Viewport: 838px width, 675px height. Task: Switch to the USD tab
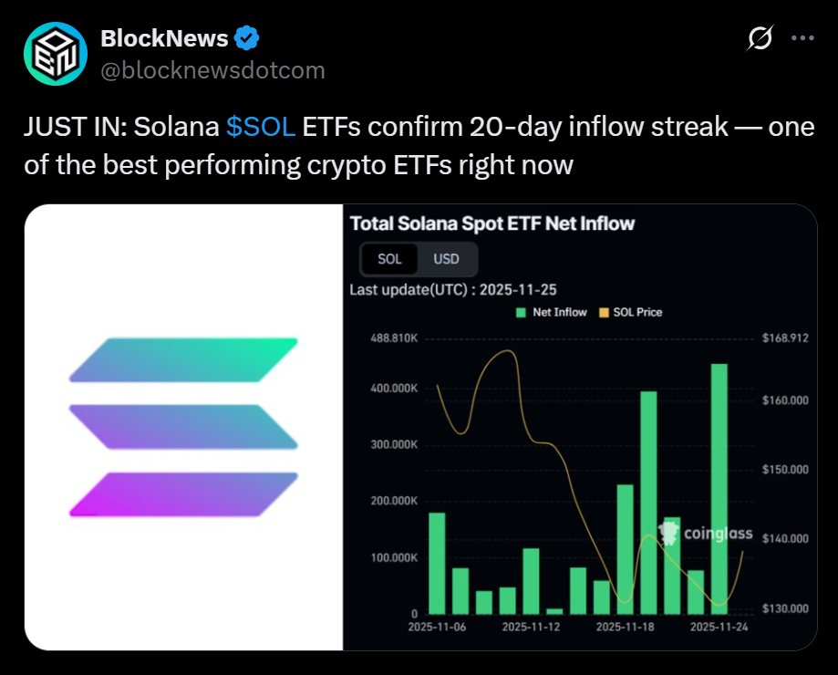(x=446, y=259)
